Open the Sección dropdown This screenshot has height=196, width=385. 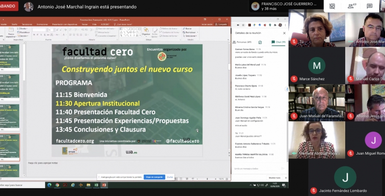[23, 36]
